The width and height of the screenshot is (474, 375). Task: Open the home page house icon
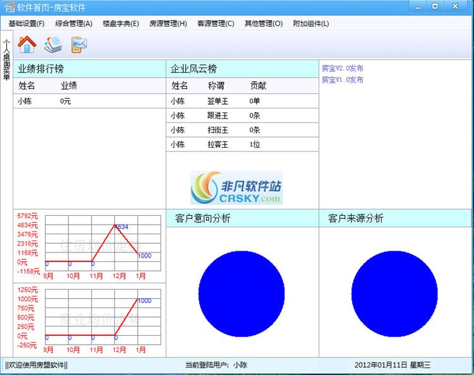click(27, 44)
